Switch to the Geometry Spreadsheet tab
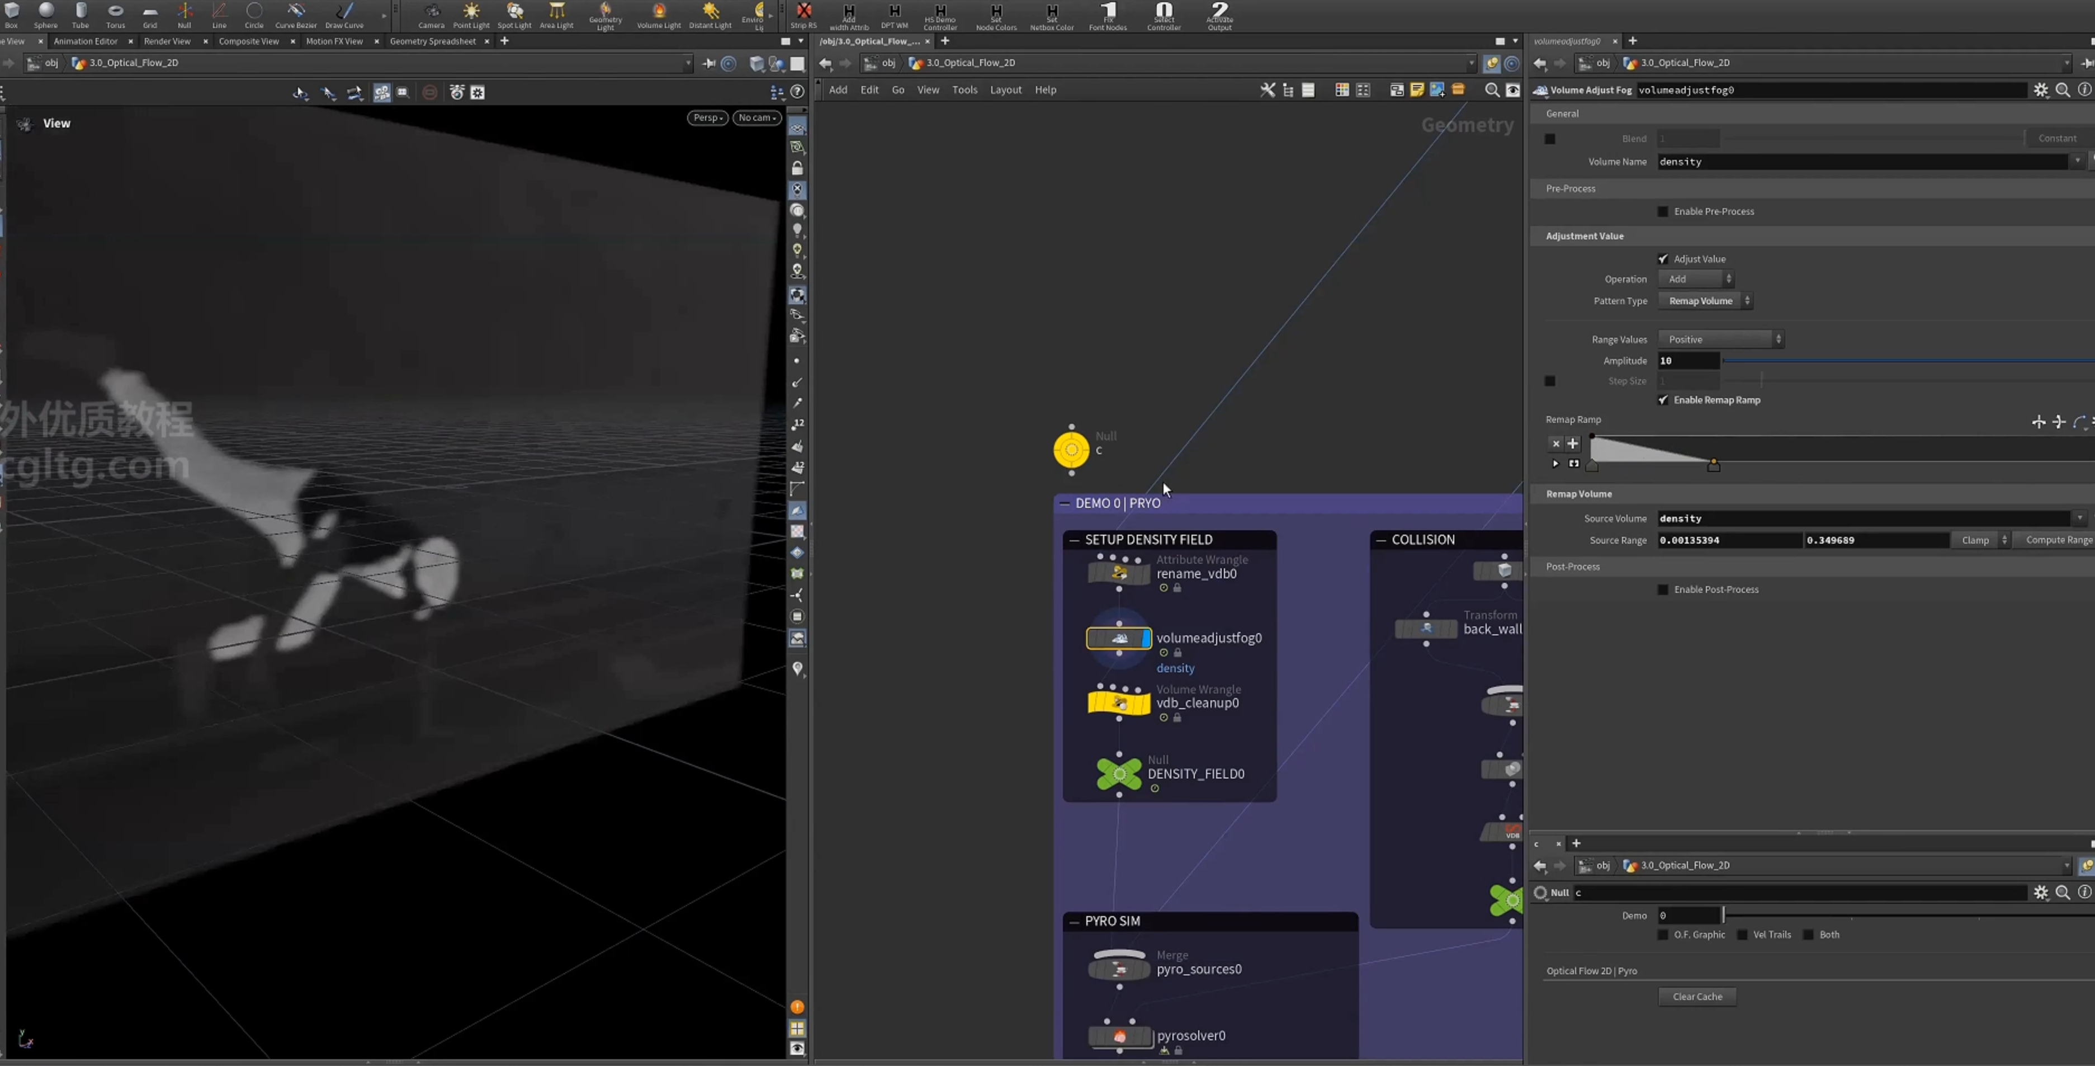The height and width of the screenshot is (1066, 2095). tap(432, 41)
